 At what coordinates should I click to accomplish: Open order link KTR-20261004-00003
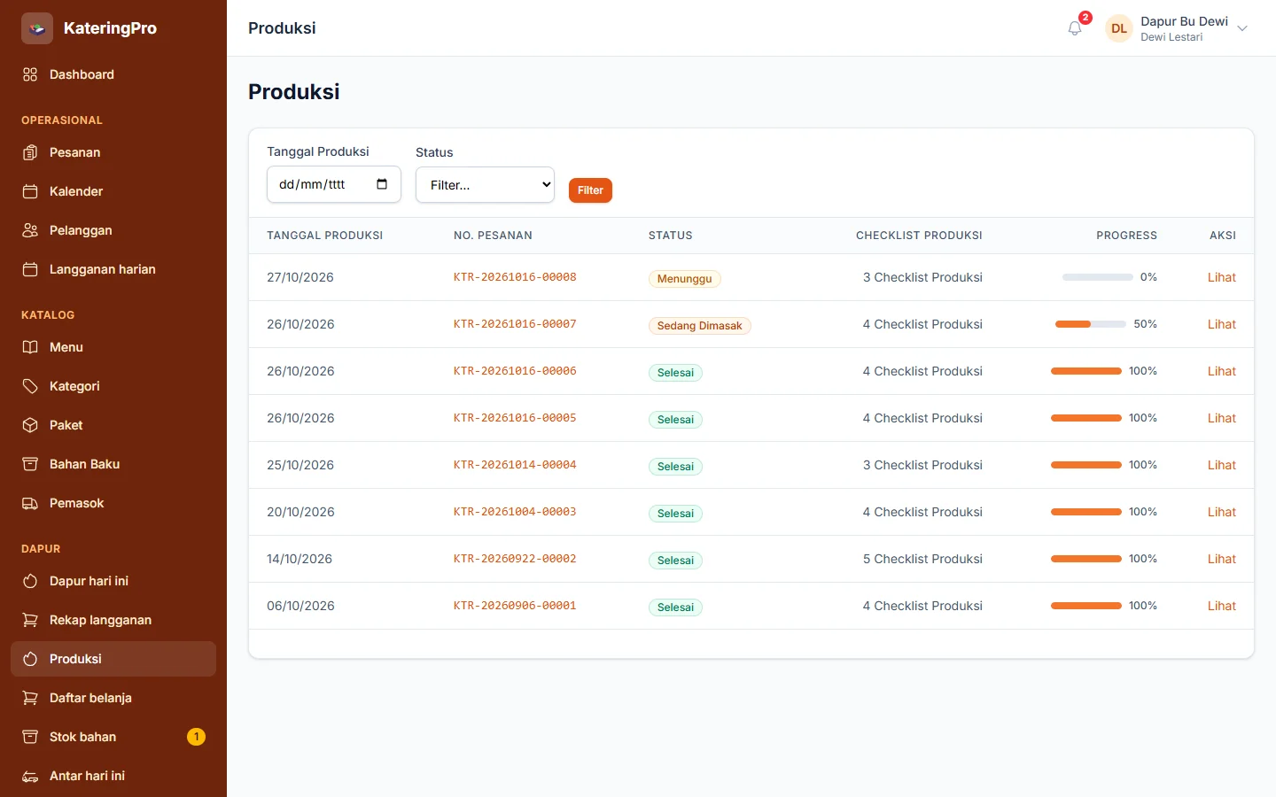pyautogui.click(x=515, y=512)
